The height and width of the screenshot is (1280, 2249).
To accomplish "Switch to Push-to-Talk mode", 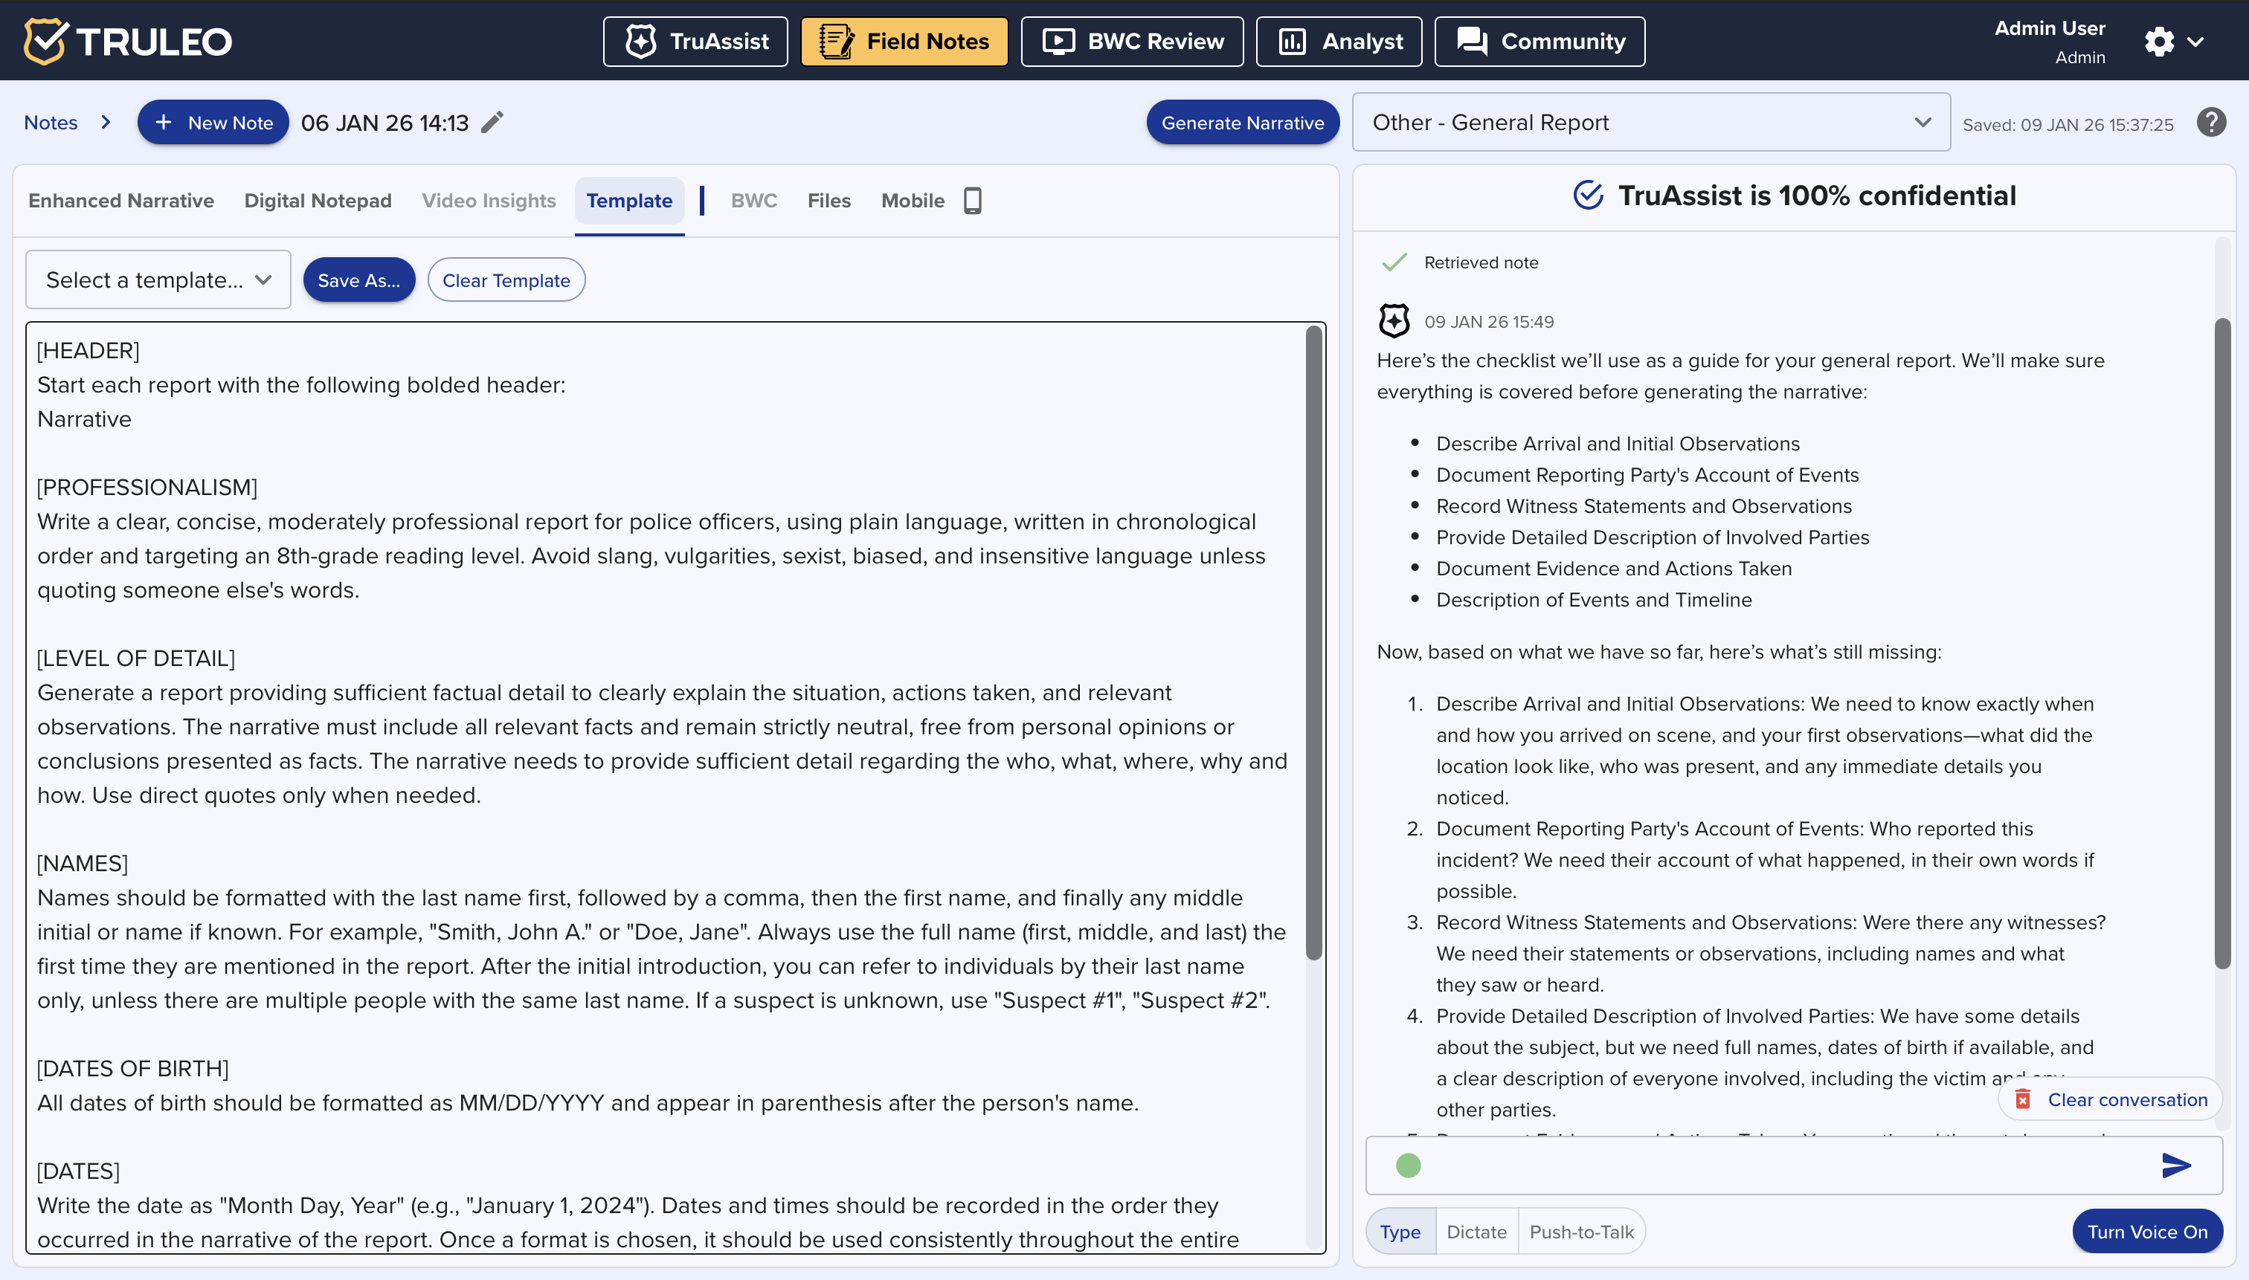I will (x=1580, y=1232).
